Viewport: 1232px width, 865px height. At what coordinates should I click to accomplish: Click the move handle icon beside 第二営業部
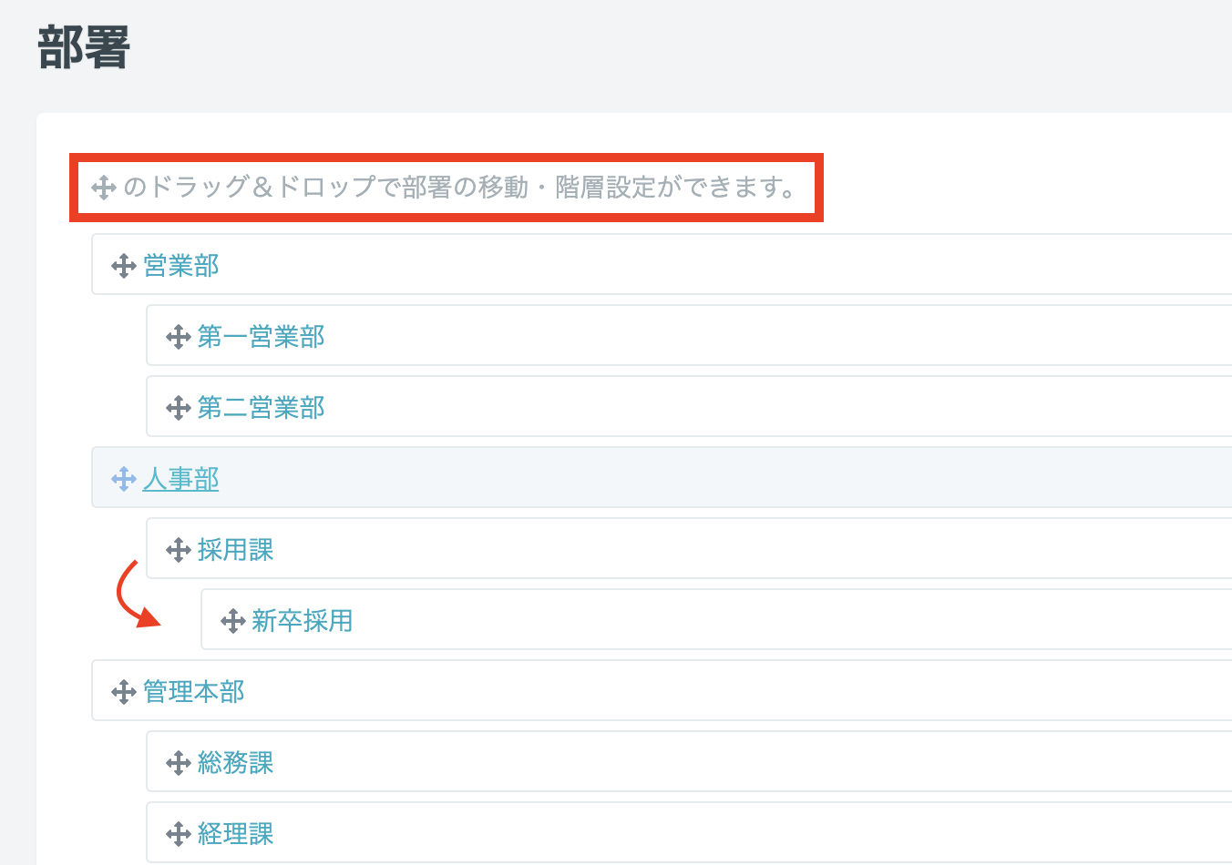tap(179, 408)
